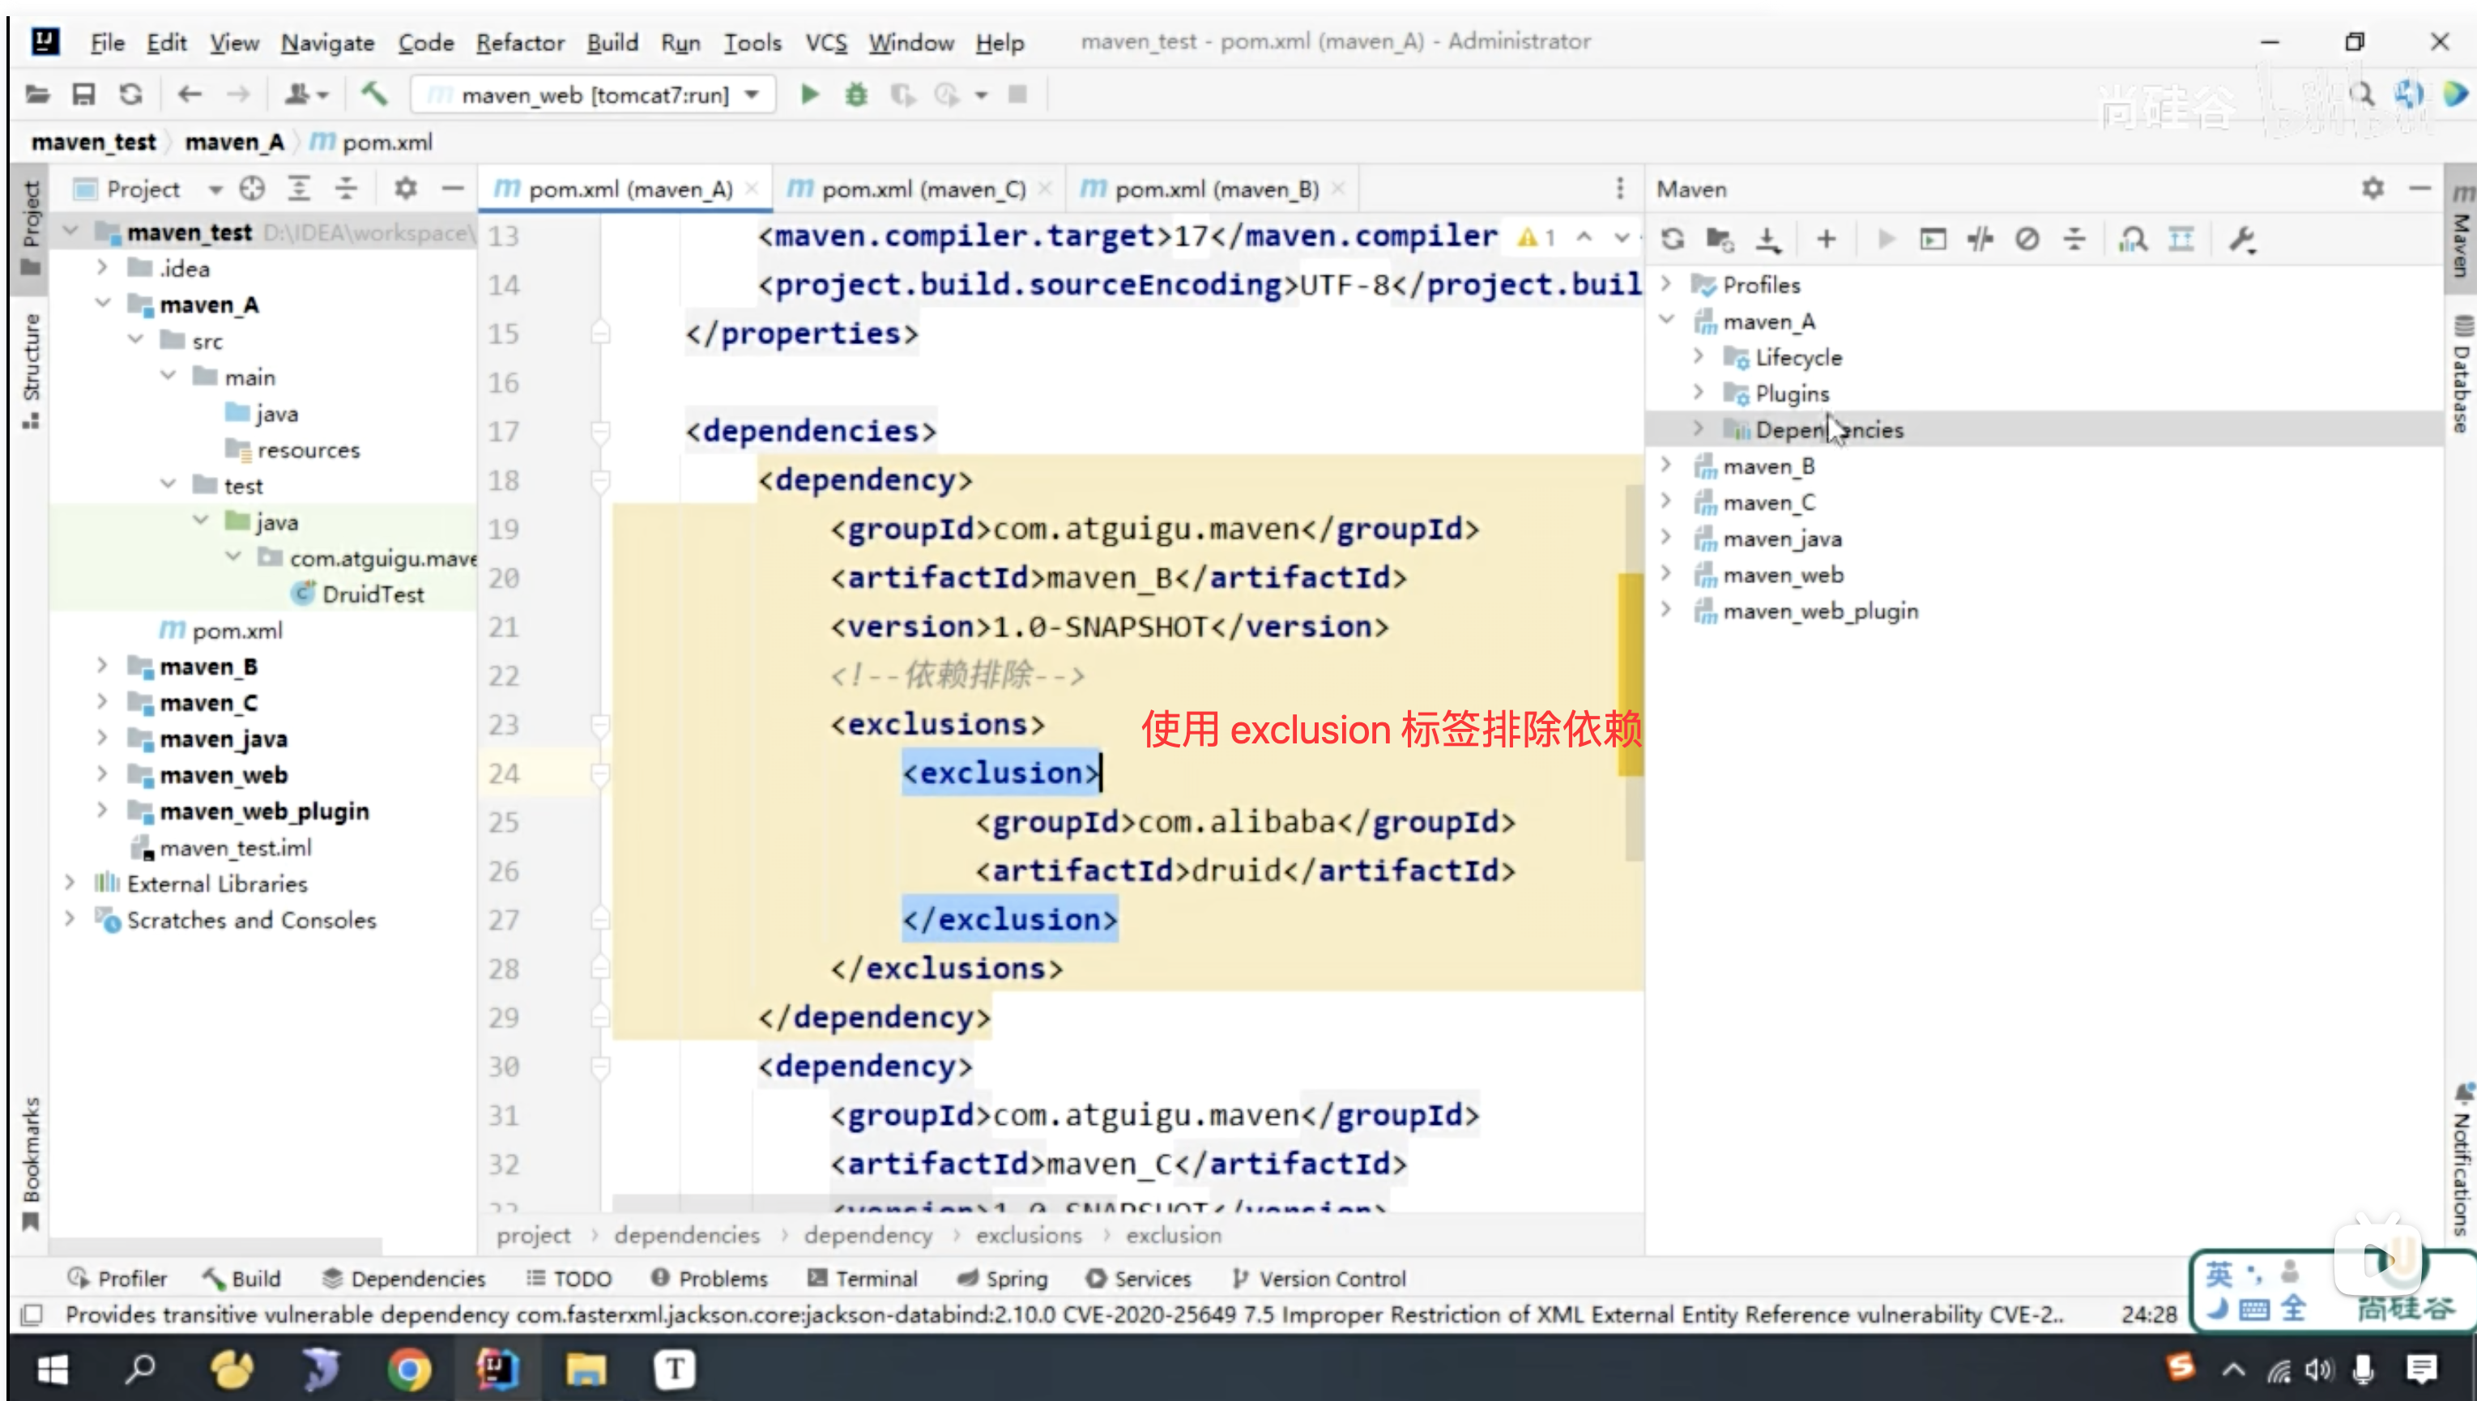The height and width of the screenshot is (1401, 2477).
Task: Toggle the Bookmarks tool window stripe
Action: (x=31, y=1160)
